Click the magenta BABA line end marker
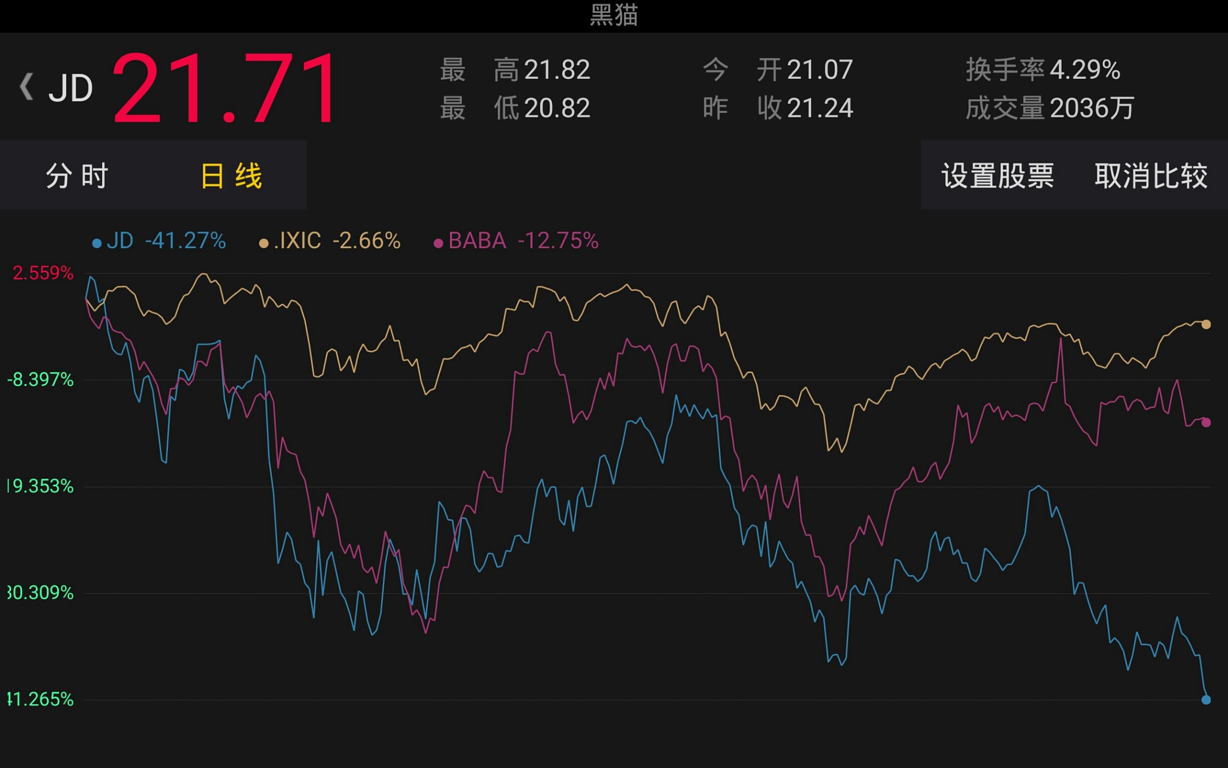Image resolution: width=1228 pixels, height=768 pixels. 1206,423
